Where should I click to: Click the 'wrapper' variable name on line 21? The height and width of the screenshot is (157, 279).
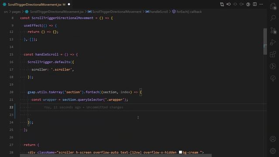(x=50, y=99)
